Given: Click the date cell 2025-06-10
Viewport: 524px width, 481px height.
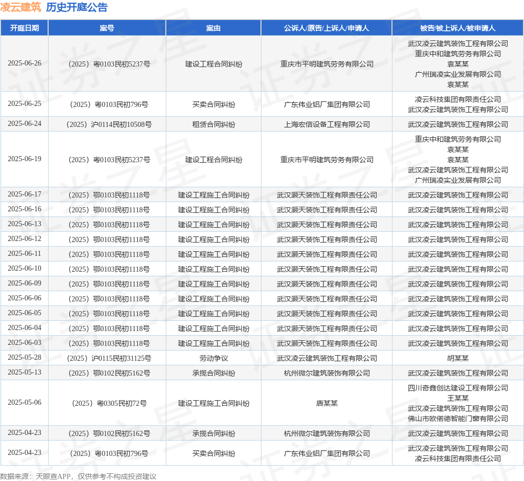Looking at the screenshot, I should coord(25,269).
